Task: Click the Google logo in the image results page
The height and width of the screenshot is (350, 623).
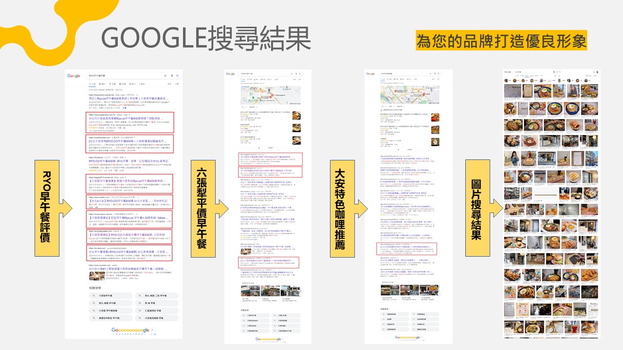Action: tap(508, 72)
